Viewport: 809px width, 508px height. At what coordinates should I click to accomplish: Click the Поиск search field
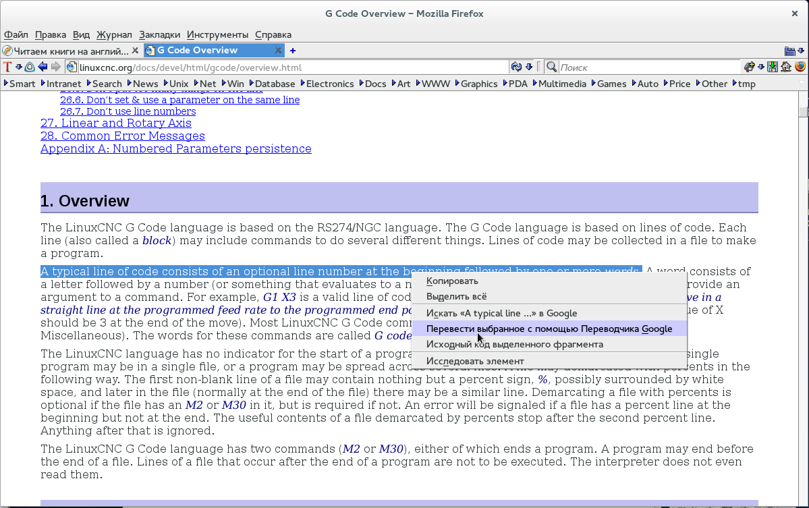(650, 67)
